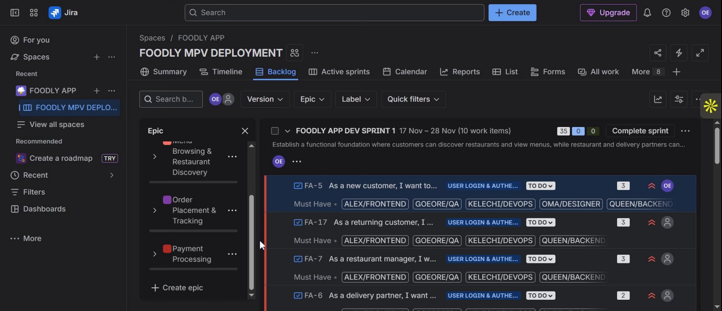Click the Create button
722x311 pixels.
point(512,13)
